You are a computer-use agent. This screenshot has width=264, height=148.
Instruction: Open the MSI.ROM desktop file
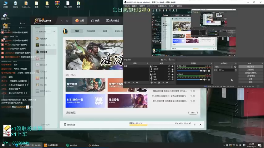(x=68, y=5)
